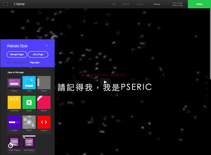This screenshot has width=211, height=155.
Task: Click the Website Style panel title
Action: pyautogui.click(x=17, y=46)
